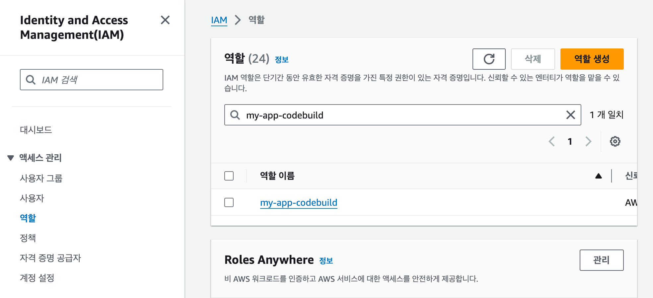This screenshot has width=653, height=298.
Task: Click the breadcrumb chevron separator
Action: [x=238, y=20]
